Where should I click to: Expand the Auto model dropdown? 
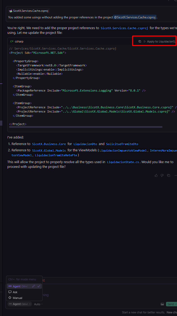[38, 304]
